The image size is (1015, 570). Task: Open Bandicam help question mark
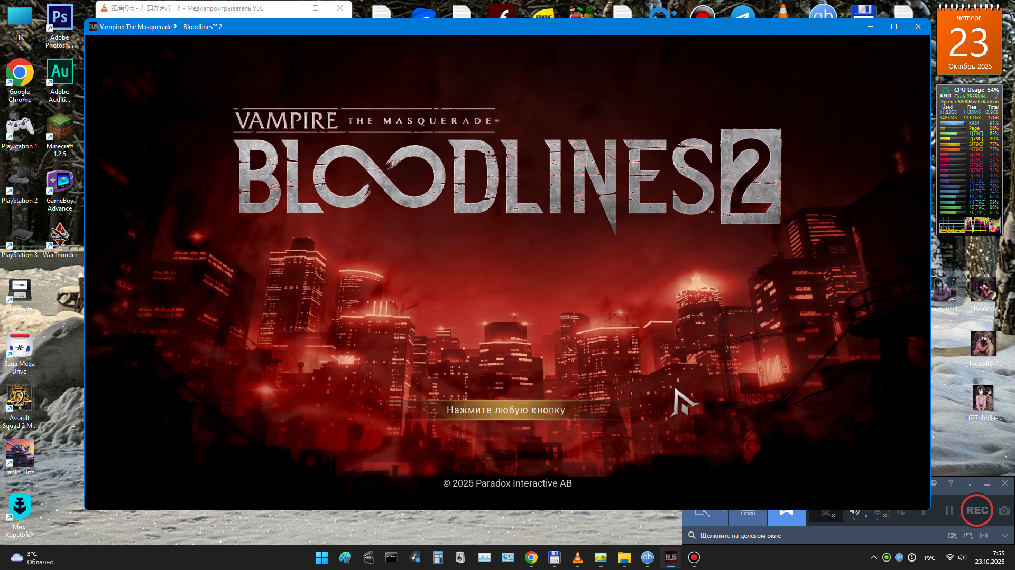(x=951, y=483)
